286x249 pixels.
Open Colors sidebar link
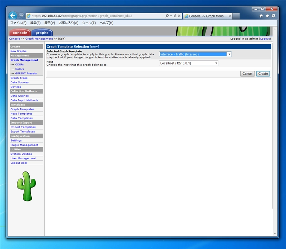(20, 69)
